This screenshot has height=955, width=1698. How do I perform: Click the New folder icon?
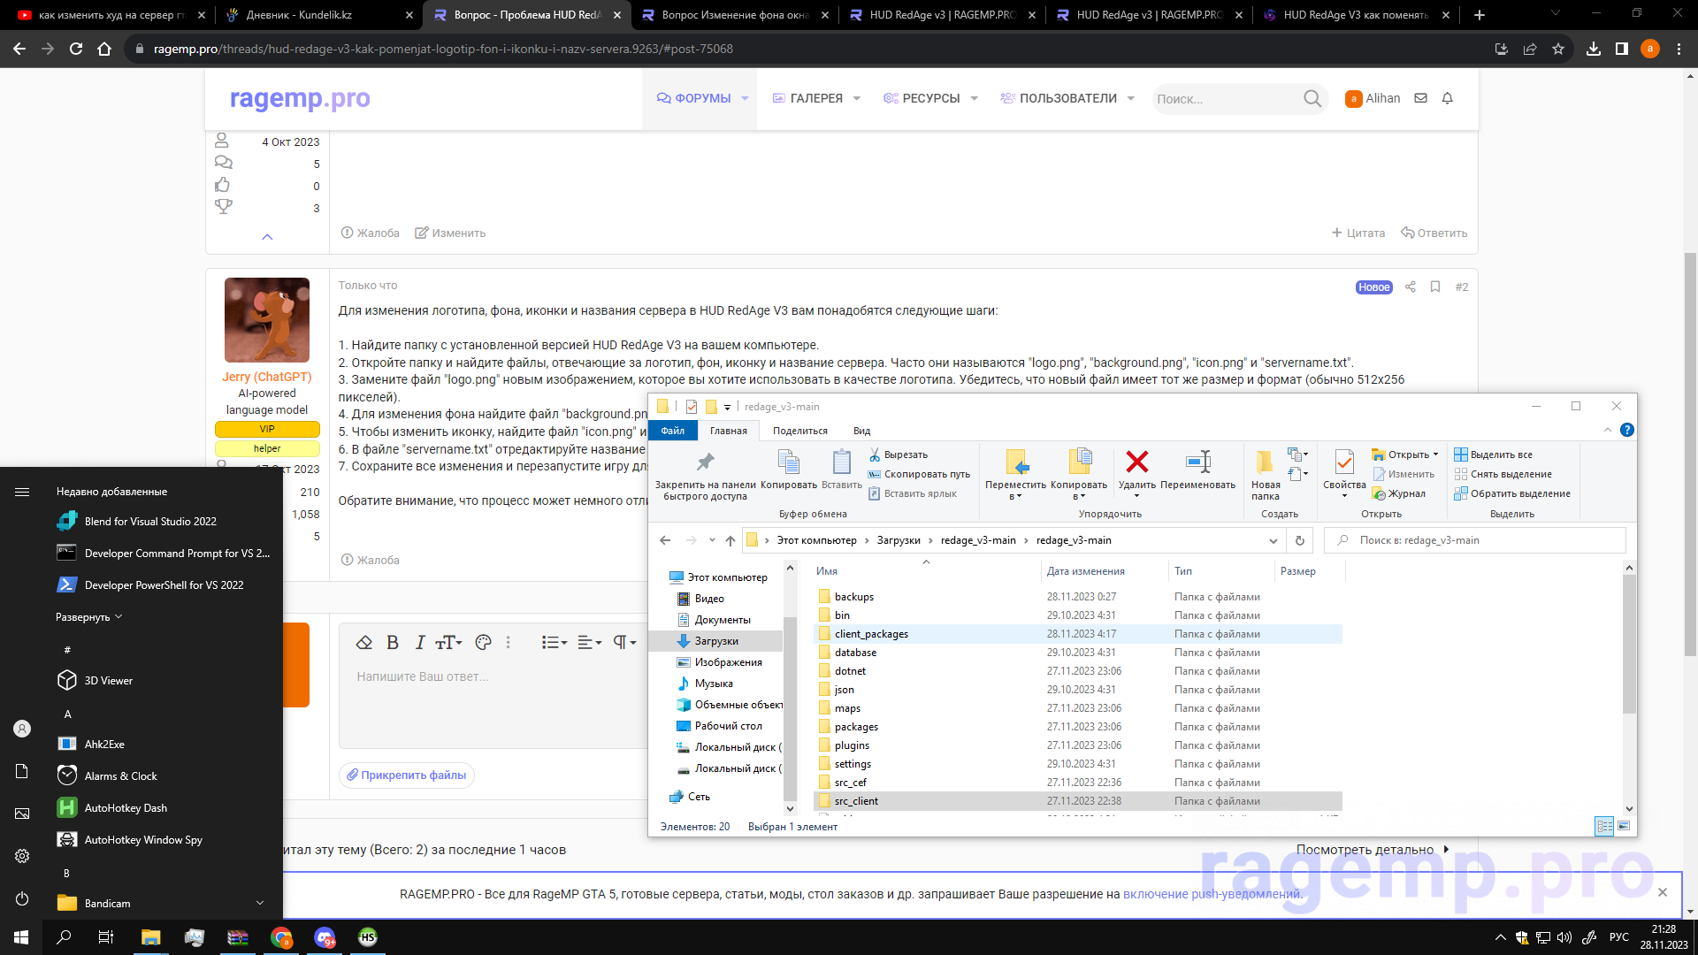(x=1265, y=462)
